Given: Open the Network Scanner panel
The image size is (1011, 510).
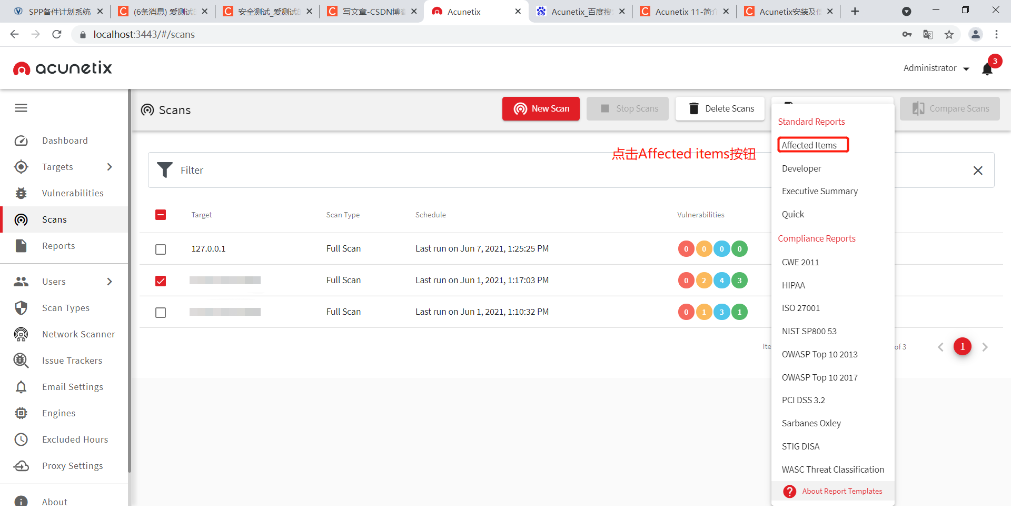Looking at the screenshot, I should [78, 334].
